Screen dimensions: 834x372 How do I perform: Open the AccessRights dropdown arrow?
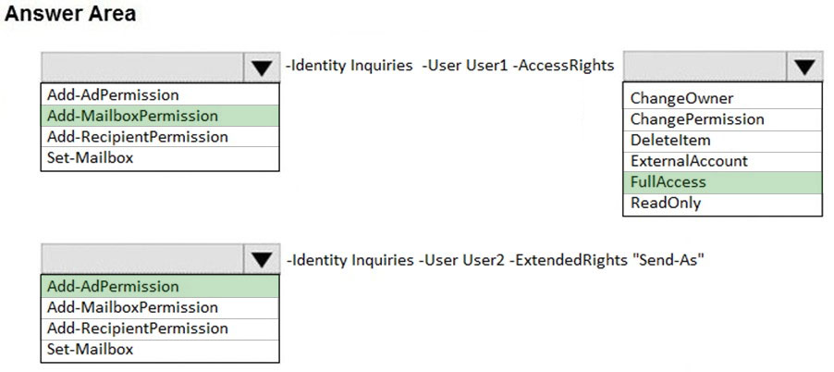click(x=804, y=67)
